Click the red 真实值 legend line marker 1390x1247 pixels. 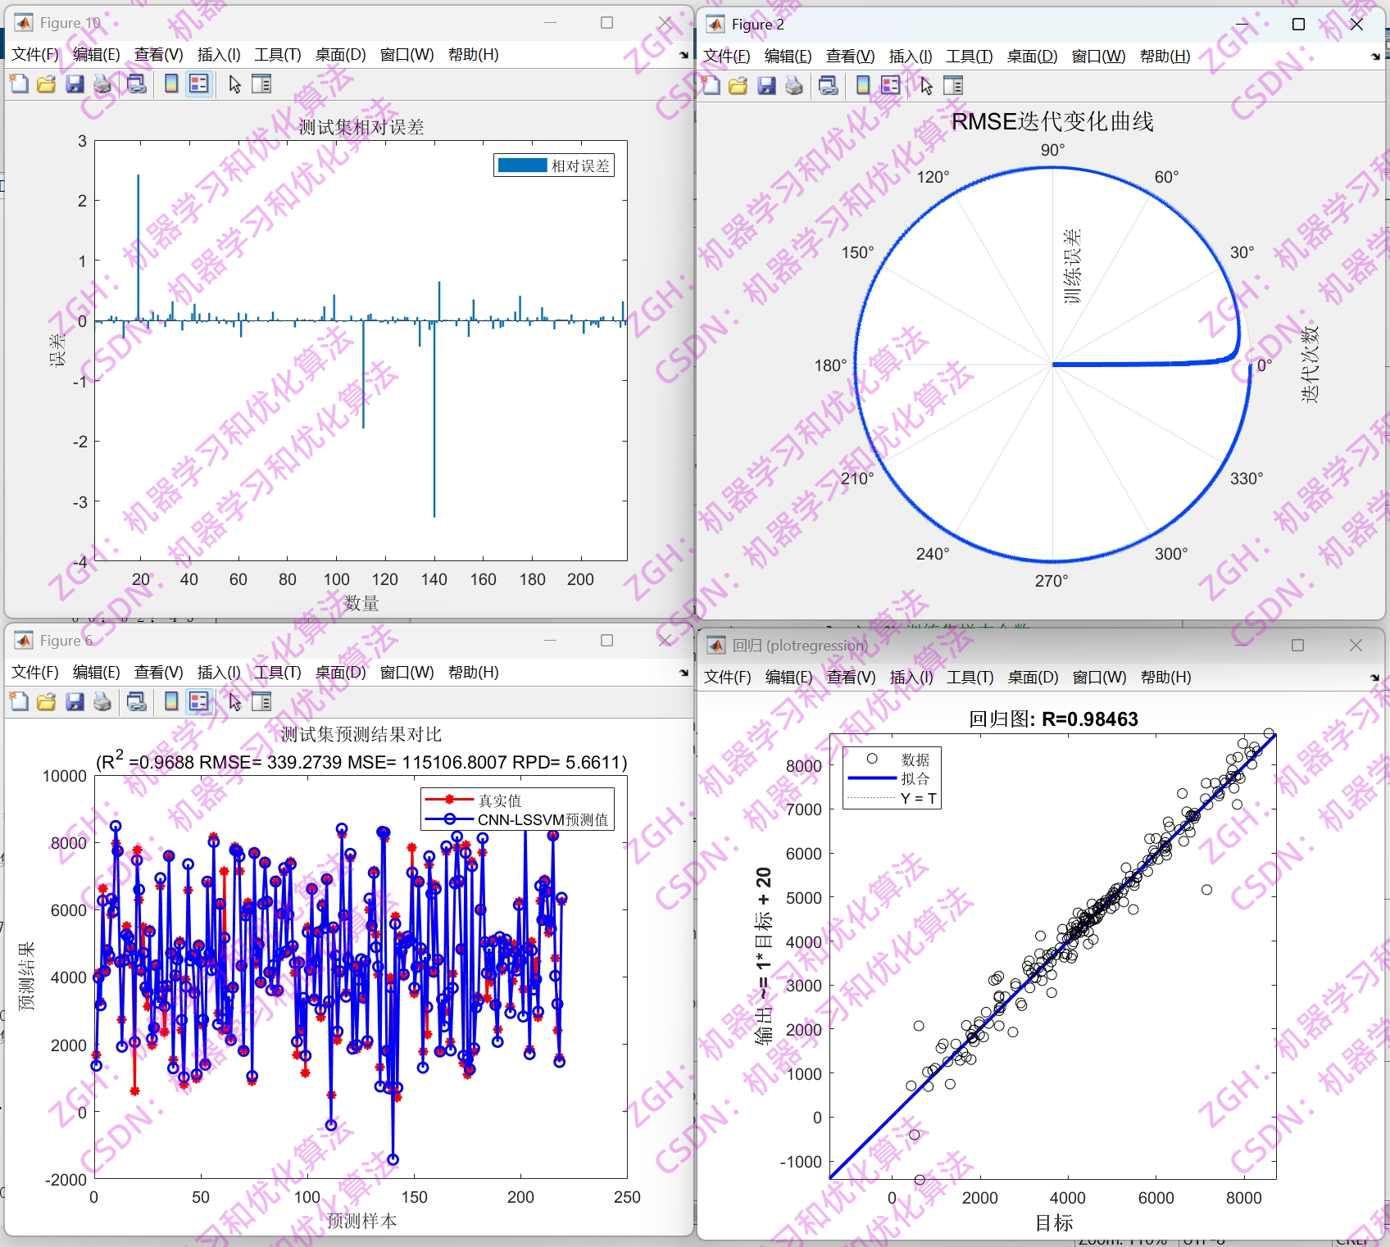(449, 799)
